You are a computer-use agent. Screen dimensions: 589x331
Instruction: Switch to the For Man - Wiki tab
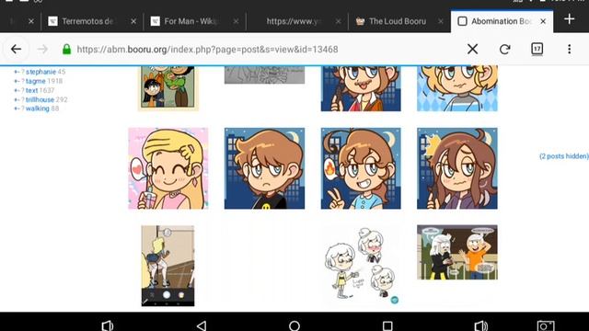pos(194,21)
